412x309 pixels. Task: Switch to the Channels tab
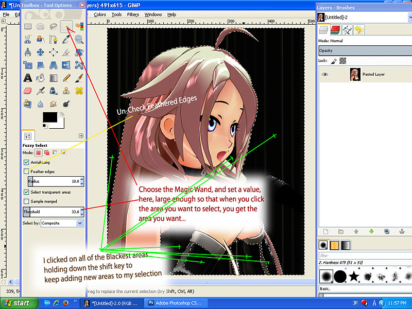tap(335, 30)
